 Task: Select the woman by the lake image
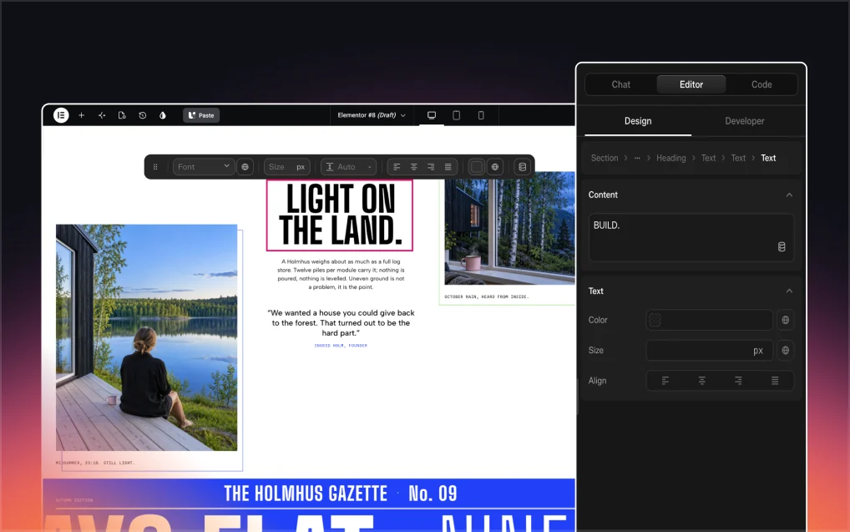[146, 337]
